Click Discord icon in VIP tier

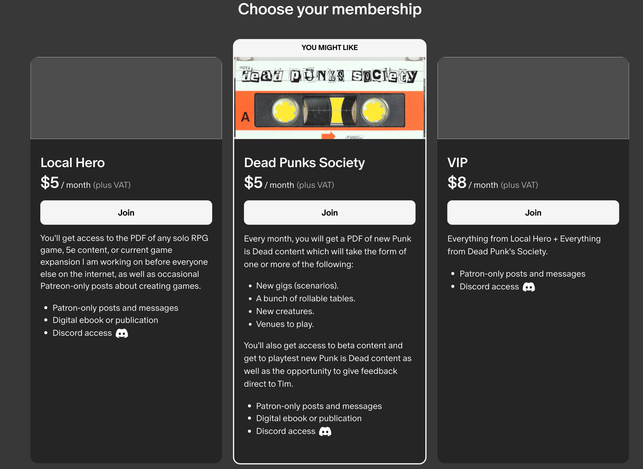click(529, 287)
